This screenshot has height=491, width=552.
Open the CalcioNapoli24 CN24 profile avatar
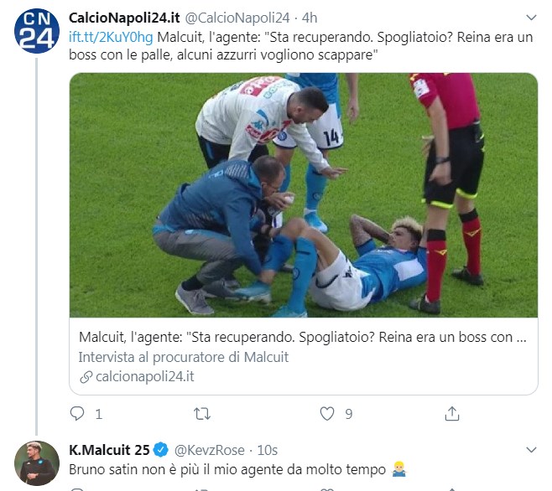(x=37, y=31)
